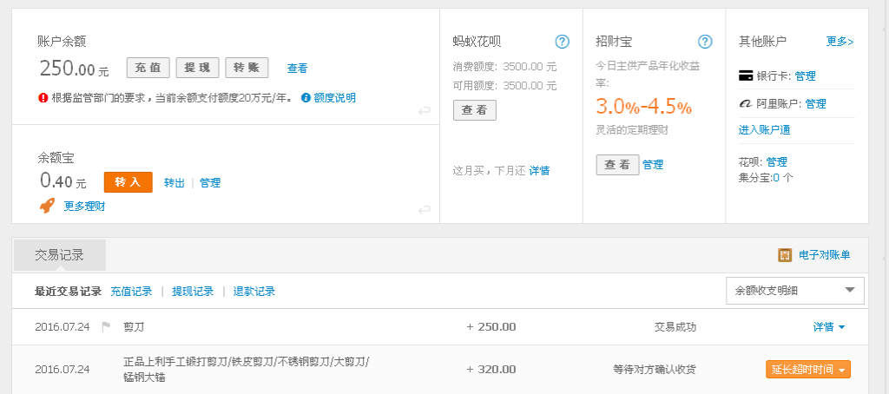Select the 交易记录 tab
889x394 pixels.
coord(59,255)
